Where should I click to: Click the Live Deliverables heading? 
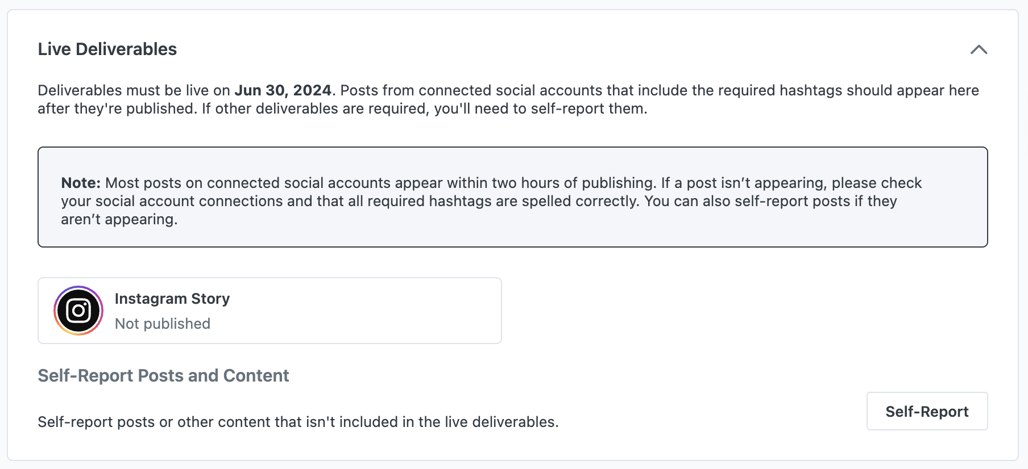coord(107,49)
